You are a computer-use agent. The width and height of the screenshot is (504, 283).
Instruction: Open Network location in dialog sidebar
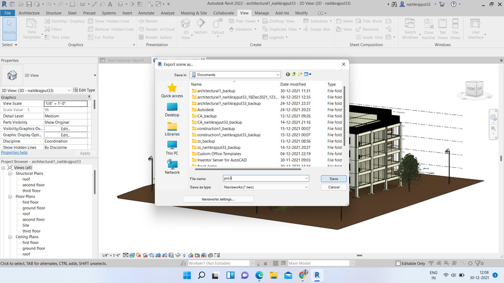pyautogui.click(x=172, y=167)
